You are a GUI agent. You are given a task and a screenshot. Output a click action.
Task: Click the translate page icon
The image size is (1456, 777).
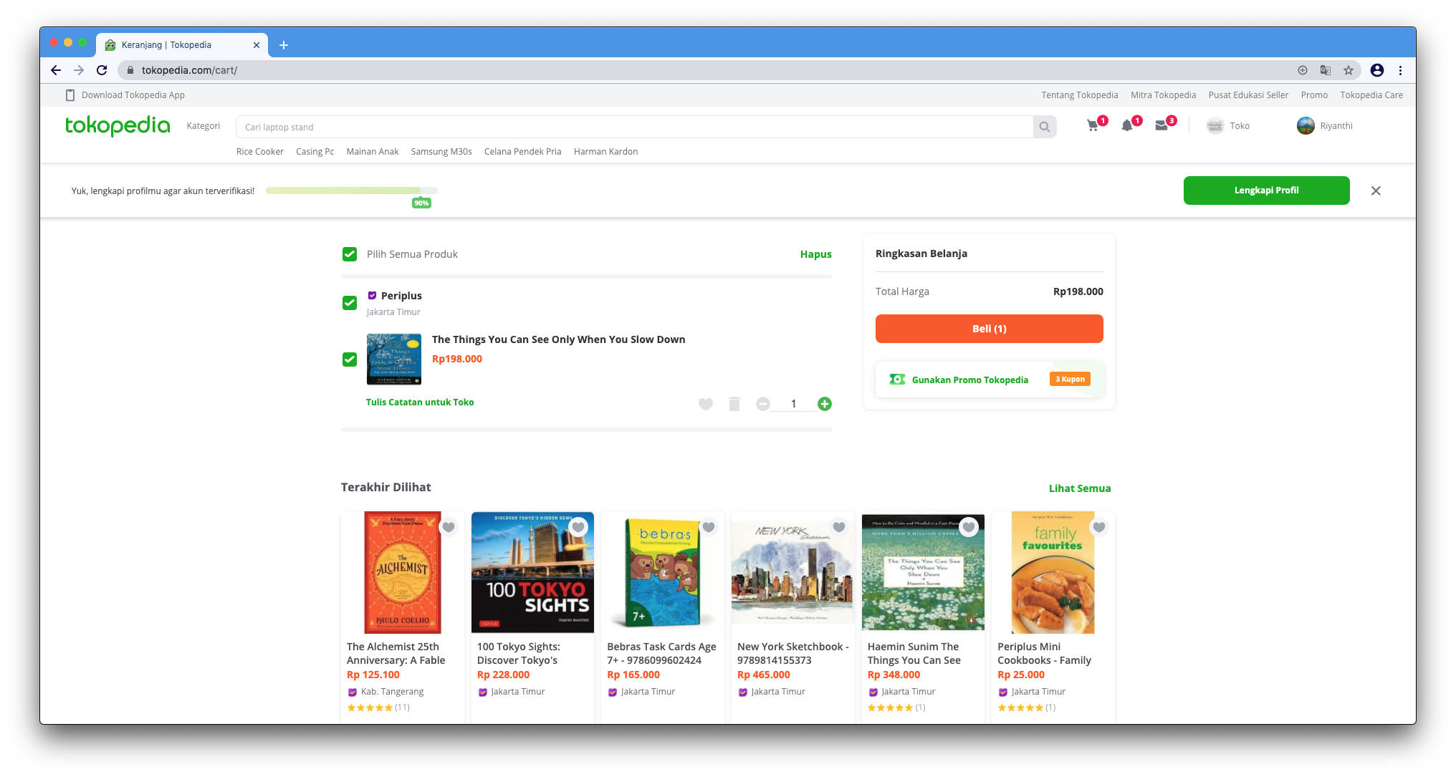tap(1326, 70)
